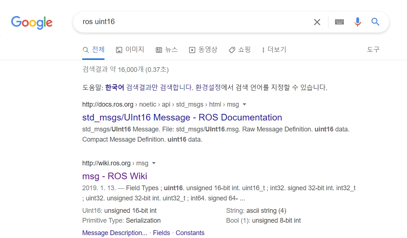Open the on-screen keyboard input tool
Viewport: 407px width, 238px height.
tap(339, 22)
